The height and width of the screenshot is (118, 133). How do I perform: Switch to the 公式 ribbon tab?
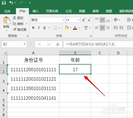click(69, 11)
